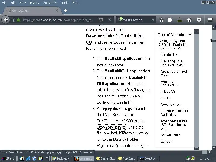Go to 'Setting up System 7.5.3' contents link
The height and width of the screenshot is (162, 216).
click(x=172, y=45)
